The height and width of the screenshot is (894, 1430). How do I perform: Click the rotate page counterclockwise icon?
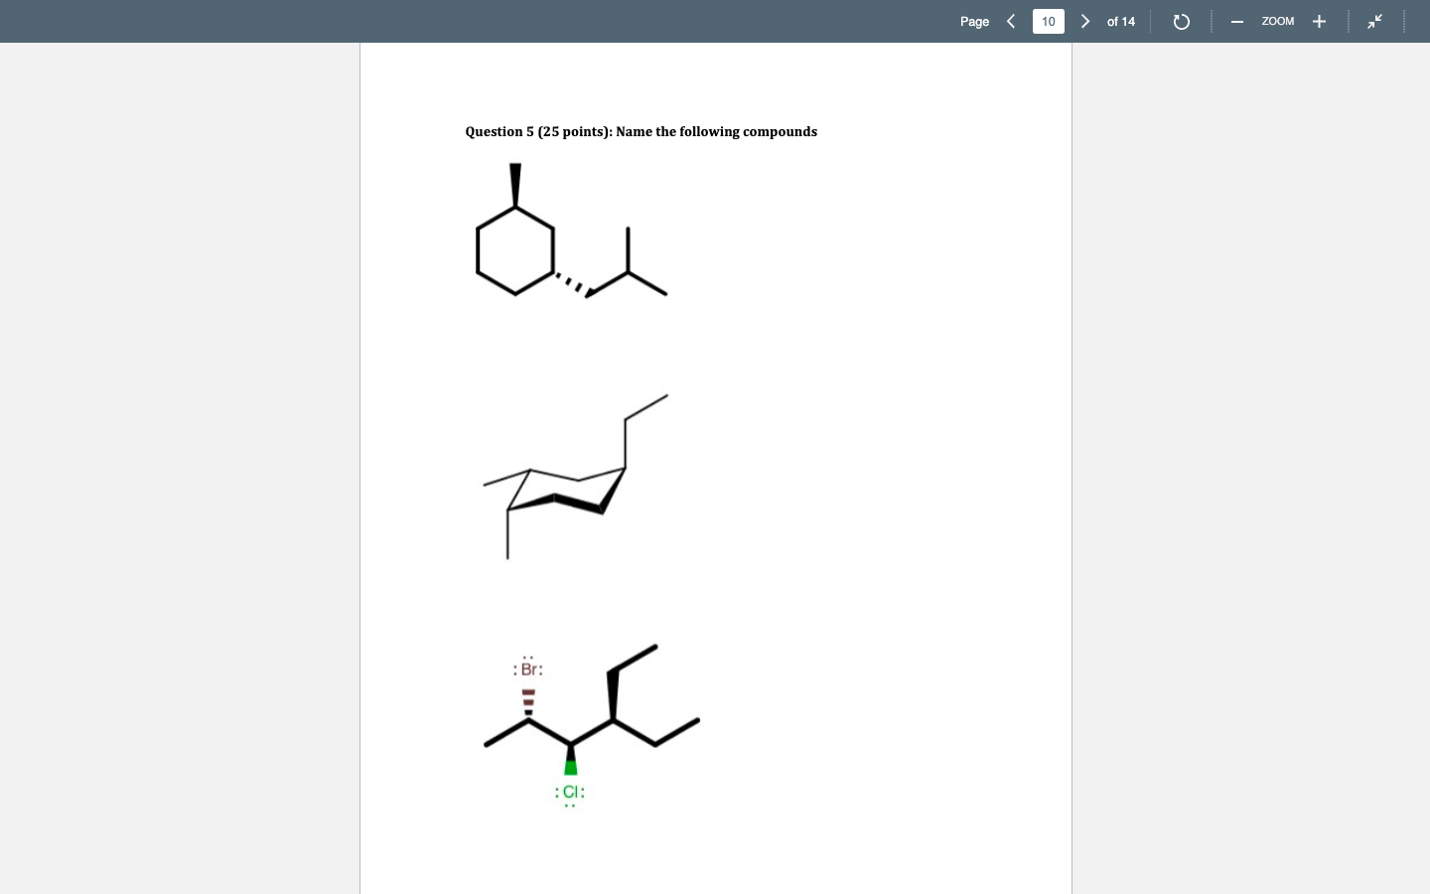coord(1182,21)
